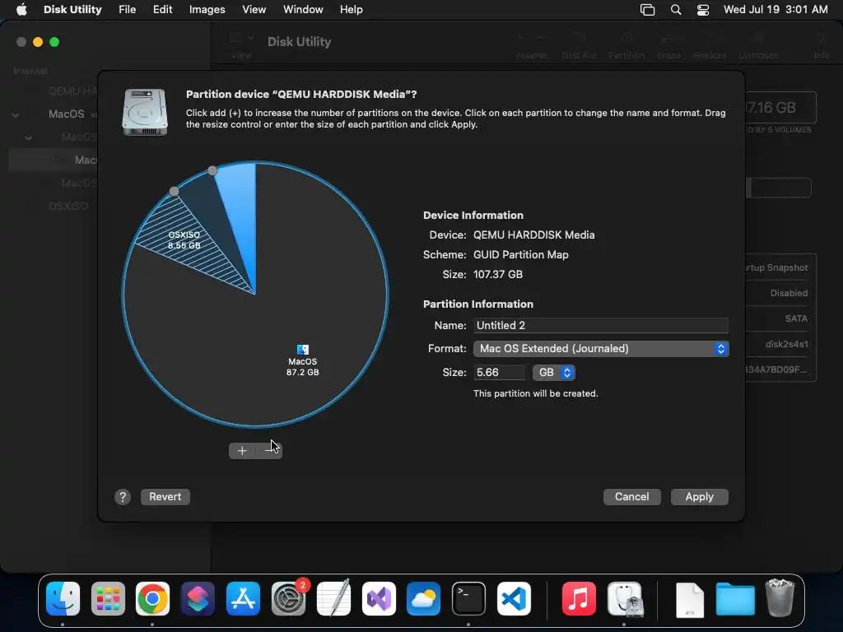Click the Unmount toolbar button
843x632 pixels.
tap(757, 44)
